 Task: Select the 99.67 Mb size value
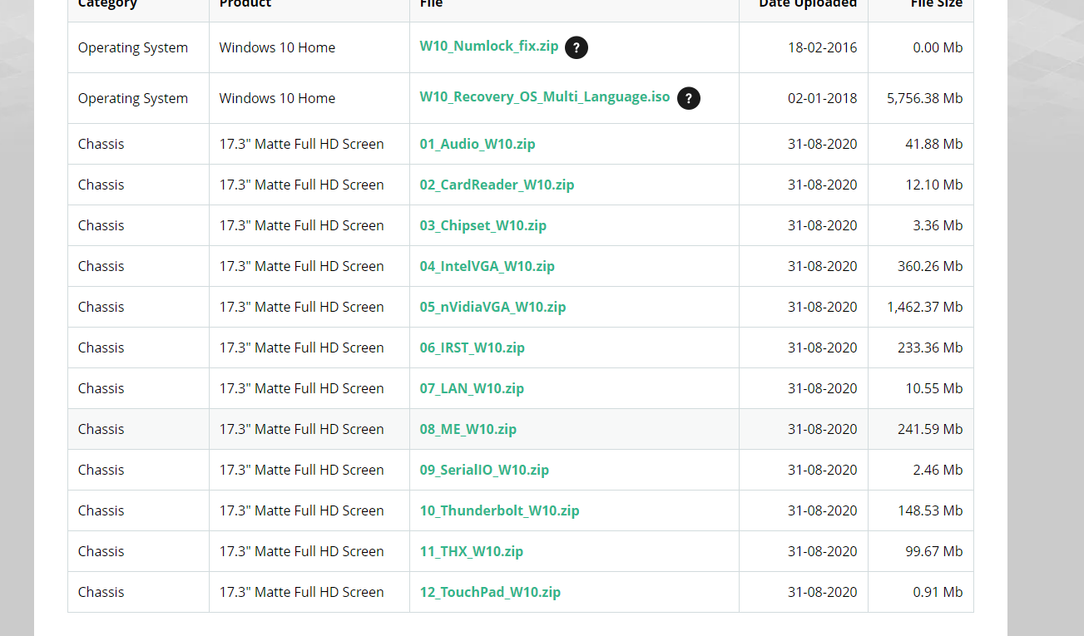click(934, 551)
